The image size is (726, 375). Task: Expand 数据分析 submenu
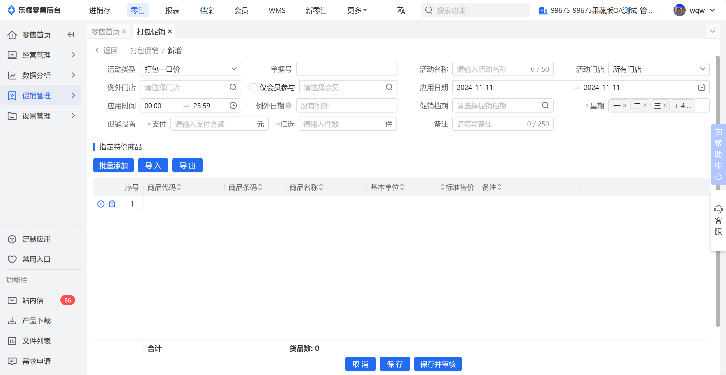[x=73, y=75]
